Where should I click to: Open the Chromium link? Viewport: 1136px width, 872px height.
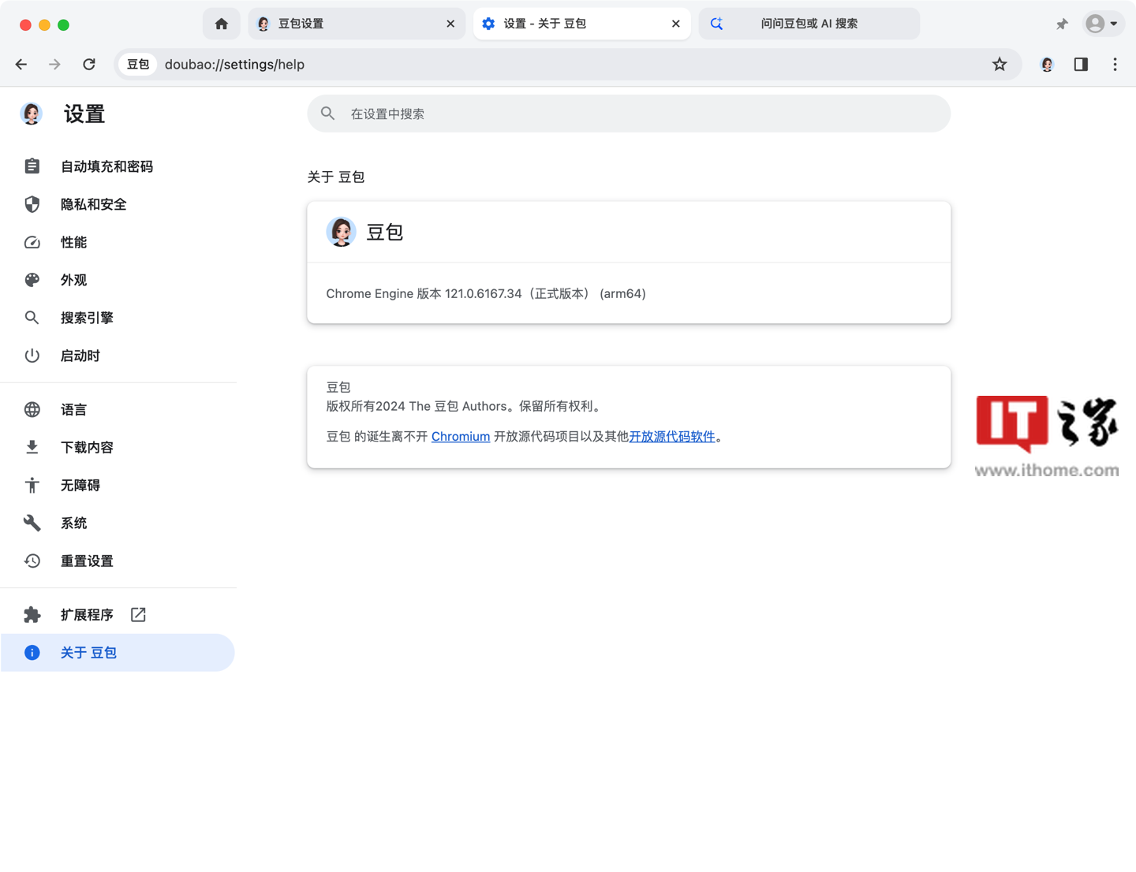461,437
